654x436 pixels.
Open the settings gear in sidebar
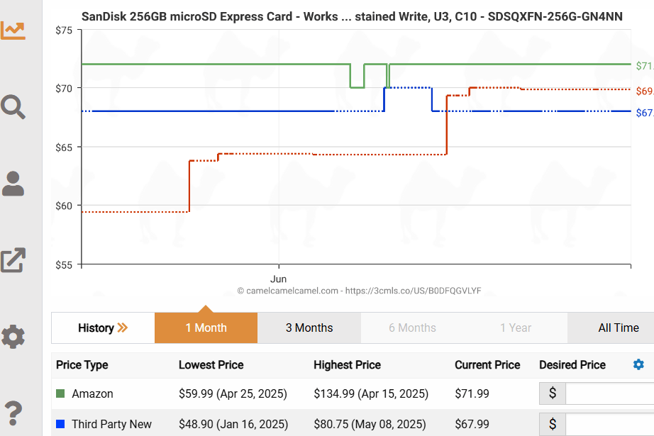[13, 337]
